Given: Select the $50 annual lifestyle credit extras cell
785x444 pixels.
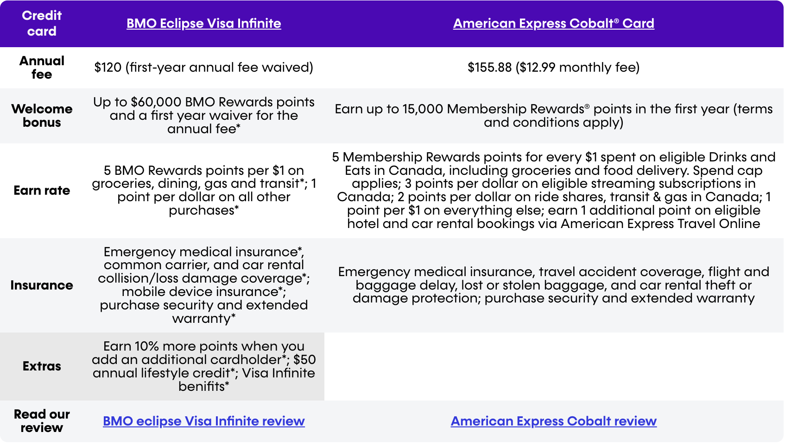Looking at the screenshot, I should tap(203, 366).
